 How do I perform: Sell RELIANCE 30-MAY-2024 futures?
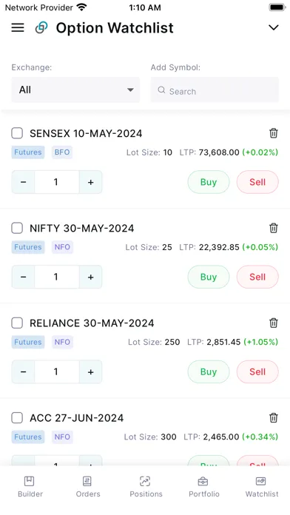click(x=257, y=371)
